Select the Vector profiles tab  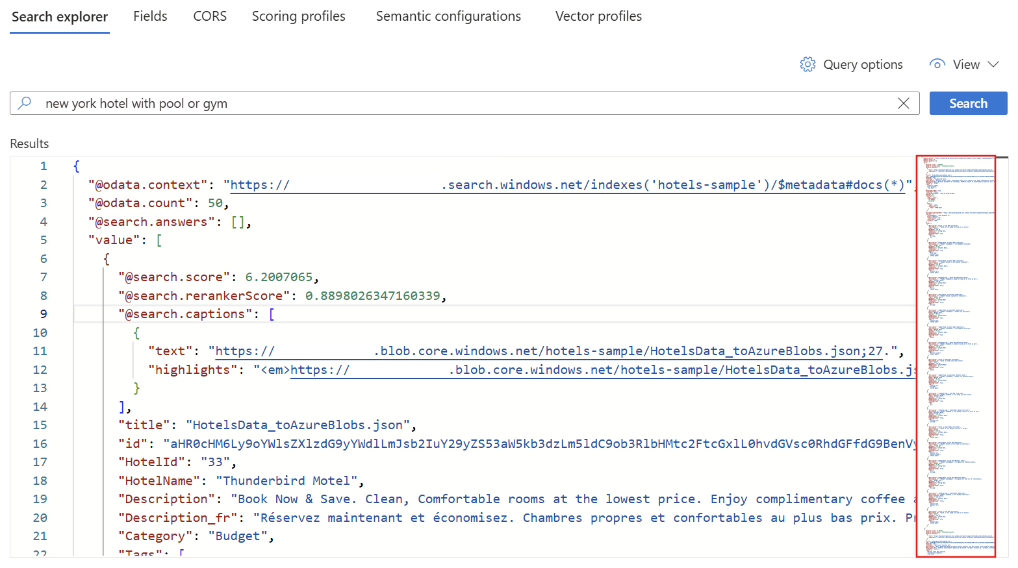tap(598, 16)
